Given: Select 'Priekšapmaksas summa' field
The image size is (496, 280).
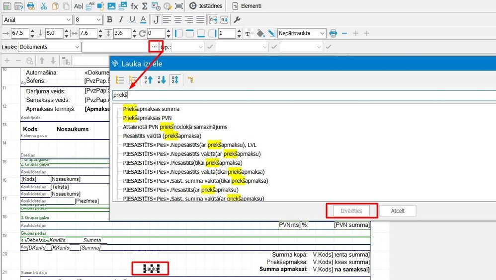Looking at the screenshot, I should (151, 109).
